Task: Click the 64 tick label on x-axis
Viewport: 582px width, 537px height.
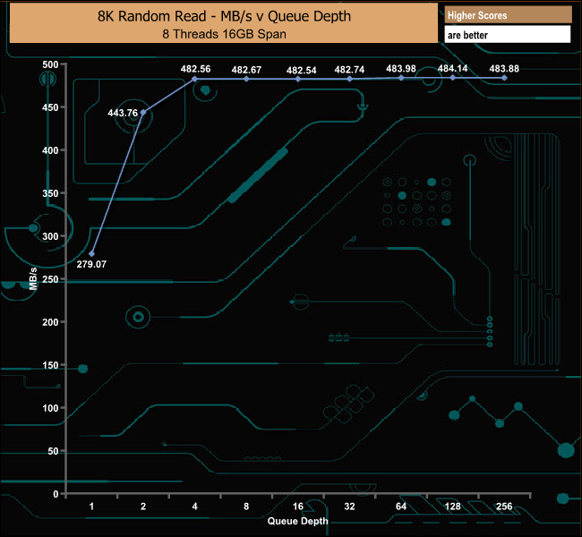Action: [401, 507]
